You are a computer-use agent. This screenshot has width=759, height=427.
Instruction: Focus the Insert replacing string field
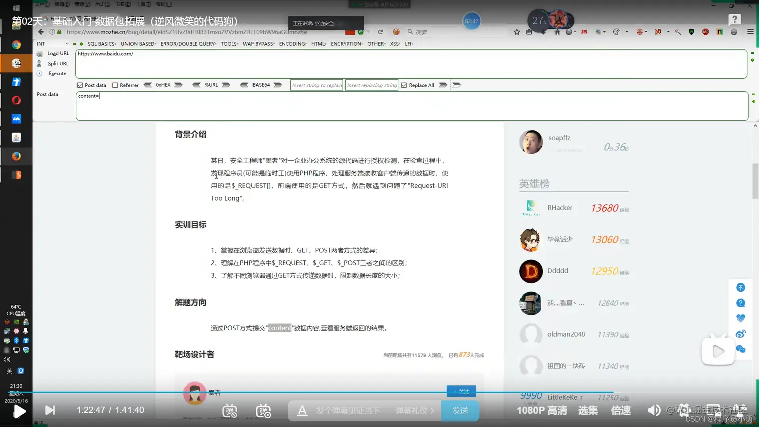click(x=371, y=85)
